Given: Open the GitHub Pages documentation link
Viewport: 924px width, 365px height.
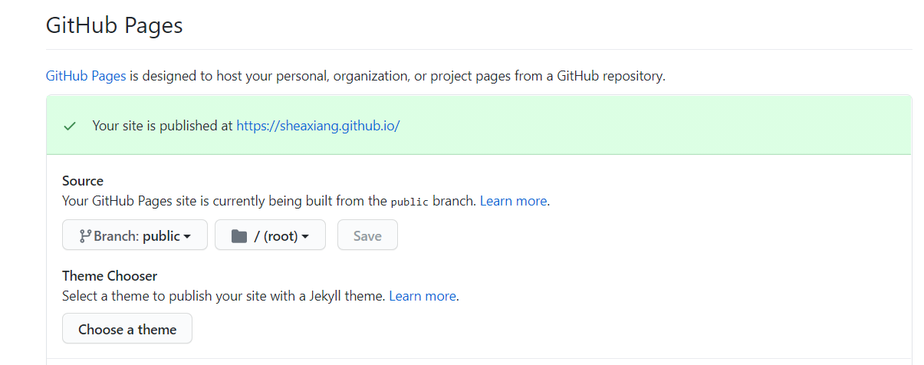Looking at the screenshot, I should 86,76.
